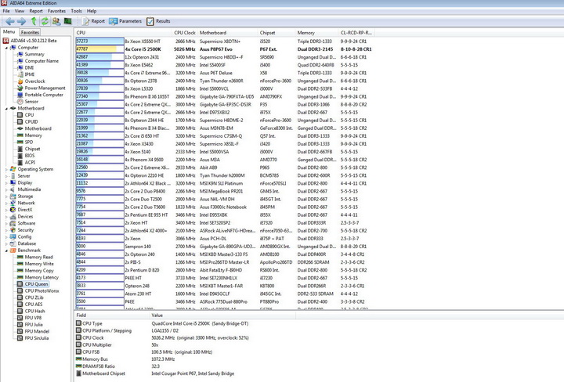The image size is (564, 382).
Task: Open the Tools menu
Action: [x=76, y=11]
